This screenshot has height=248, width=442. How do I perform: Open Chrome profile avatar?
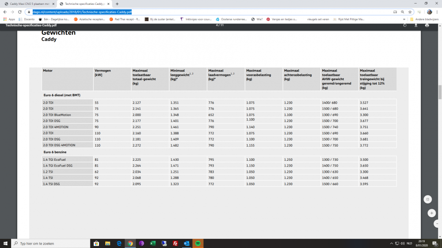(x=429, y=12)
